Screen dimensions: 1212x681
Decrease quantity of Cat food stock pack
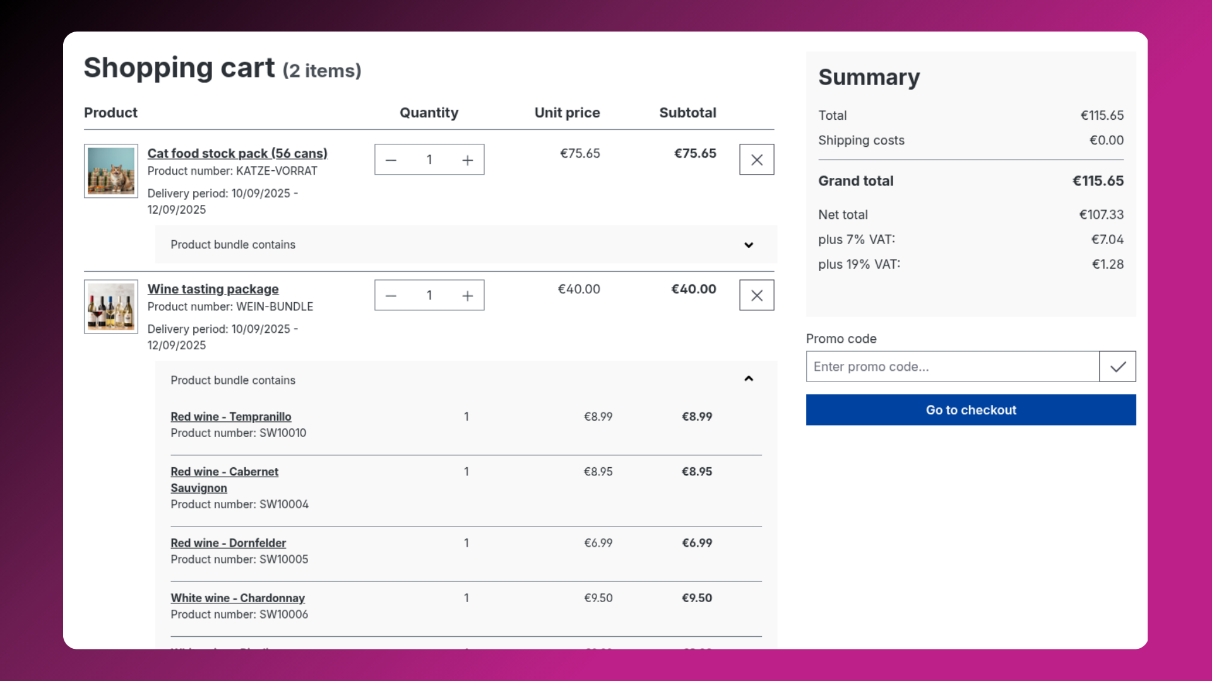click(x=391, y=160)
